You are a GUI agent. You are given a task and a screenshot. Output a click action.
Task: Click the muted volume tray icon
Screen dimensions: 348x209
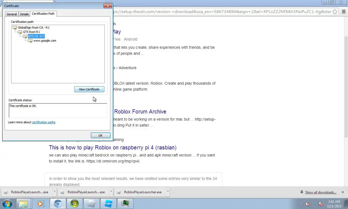[308, 204]
